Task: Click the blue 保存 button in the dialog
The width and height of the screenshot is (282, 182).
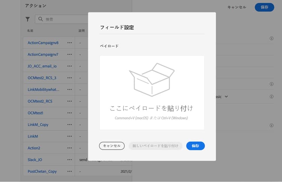Action: click(x=196, y=146)
